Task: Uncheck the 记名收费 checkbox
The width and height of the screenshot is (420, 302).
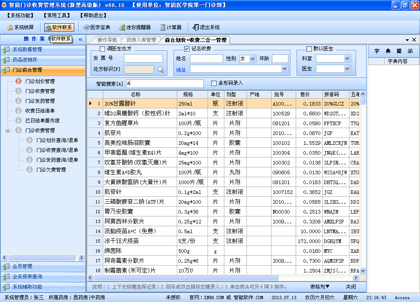Action: coord(187,49)
